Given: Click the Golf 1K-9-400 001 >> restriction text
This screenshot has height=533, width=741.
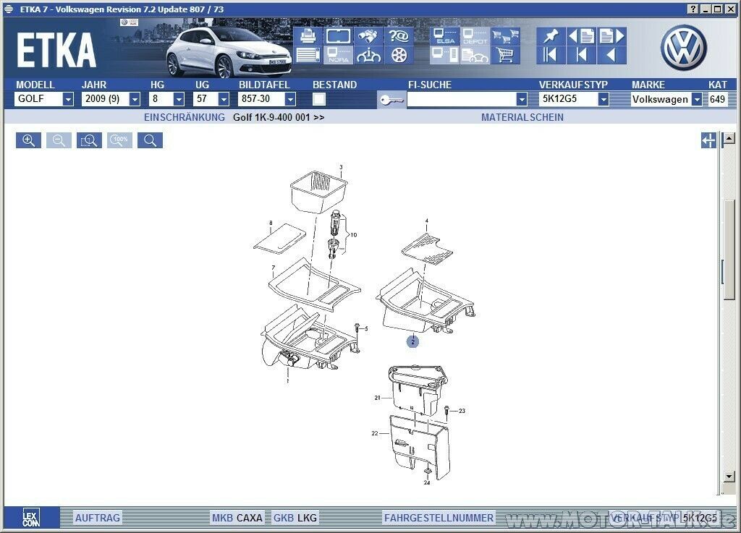Looking at the screenshot, I should (279, 117).
